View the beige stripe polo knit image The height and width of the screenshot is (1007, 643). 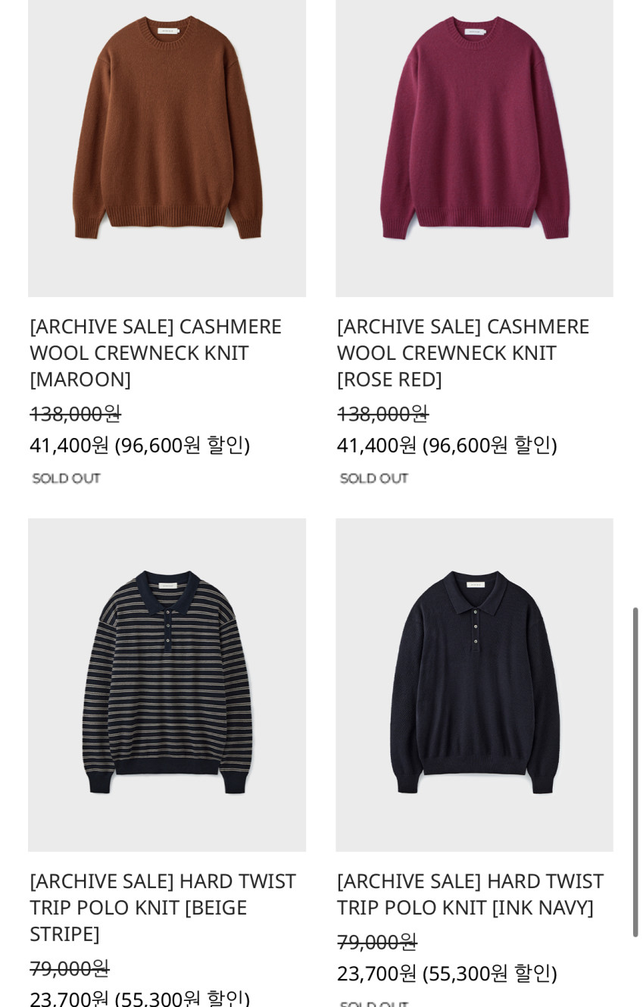coord(167,685)
